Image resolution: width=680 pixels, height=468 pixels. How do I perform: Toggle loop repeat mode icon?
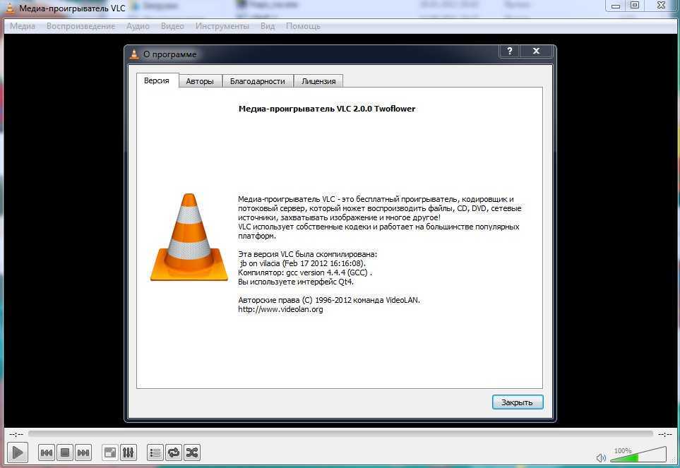[174, 453]
